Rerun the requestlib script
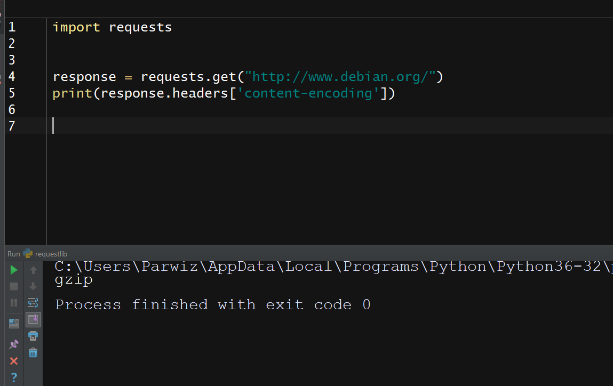Screen dimensions: 613x386 point(14,269)
